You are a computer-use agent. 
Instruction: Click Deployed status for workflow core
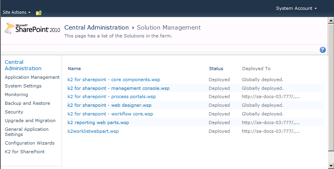pyautogui.click(x=219, y=114)
